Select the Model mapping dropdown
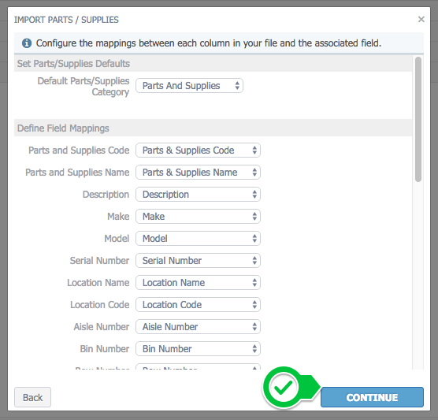Viewport: 438px width, 420px height. point(198,239)
